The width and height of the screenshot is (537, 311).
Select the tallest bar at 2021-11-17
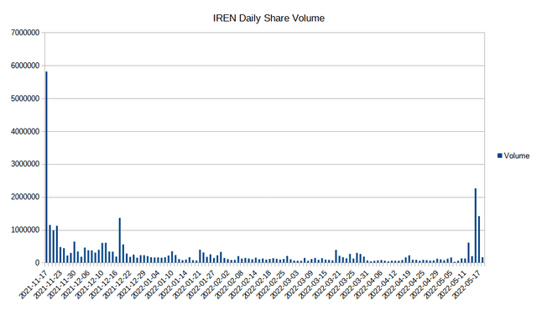[46, 167]
